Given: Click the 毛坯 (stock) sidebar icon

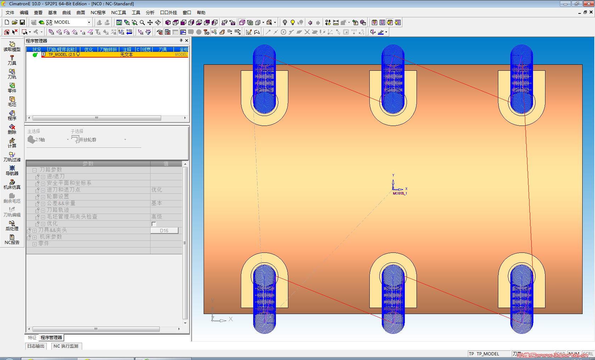Looking at the screenshot, I should pos(12,101).
